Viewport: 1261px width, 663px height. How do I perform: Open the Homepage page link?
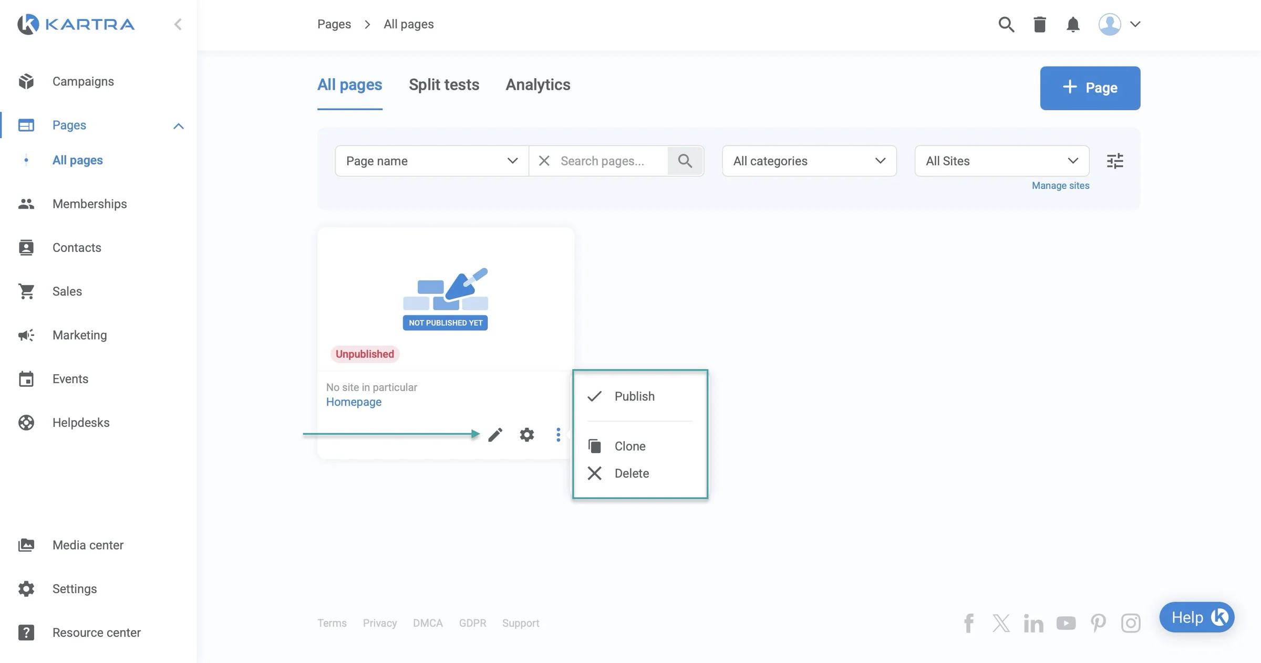pos(354,402)
